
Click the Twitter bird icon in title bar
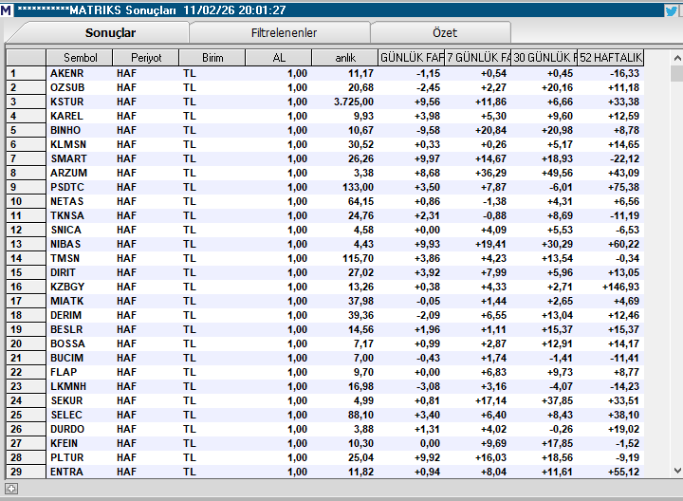pyautogui.click(x=672, y=10)
